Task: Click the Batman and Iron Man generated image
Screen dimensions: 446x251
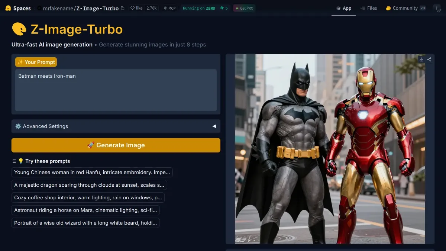Action: pos(330,149)
